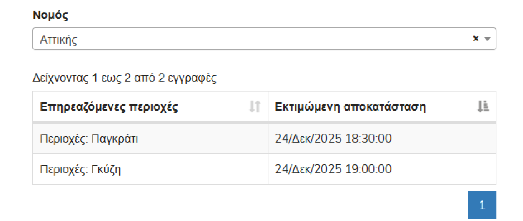The image size is (523, 221).
Task: Click the word Γκύζη in second row
Action: tap(106, 169)
